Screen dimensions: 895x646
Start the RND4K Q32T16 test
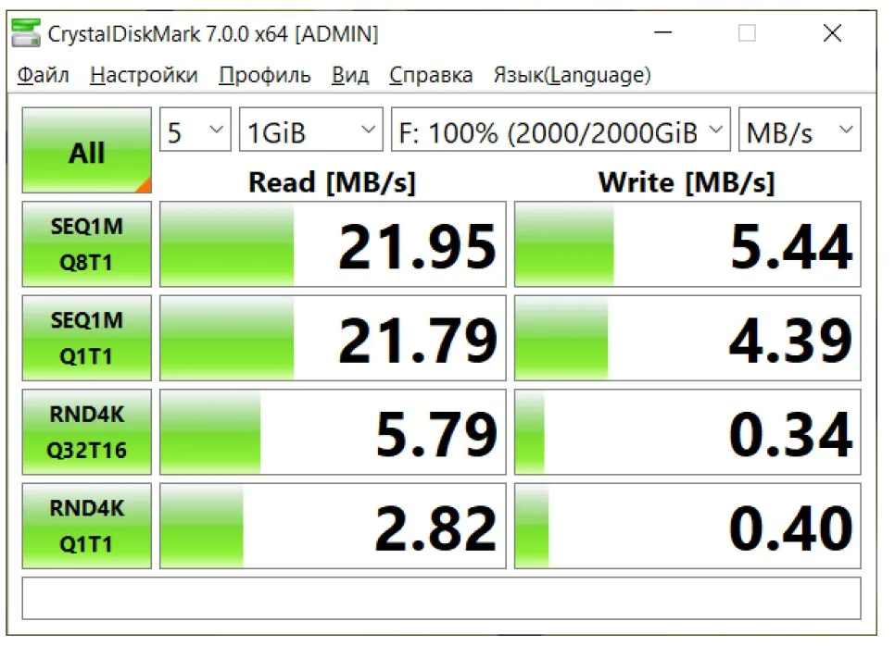pos(87,431)
